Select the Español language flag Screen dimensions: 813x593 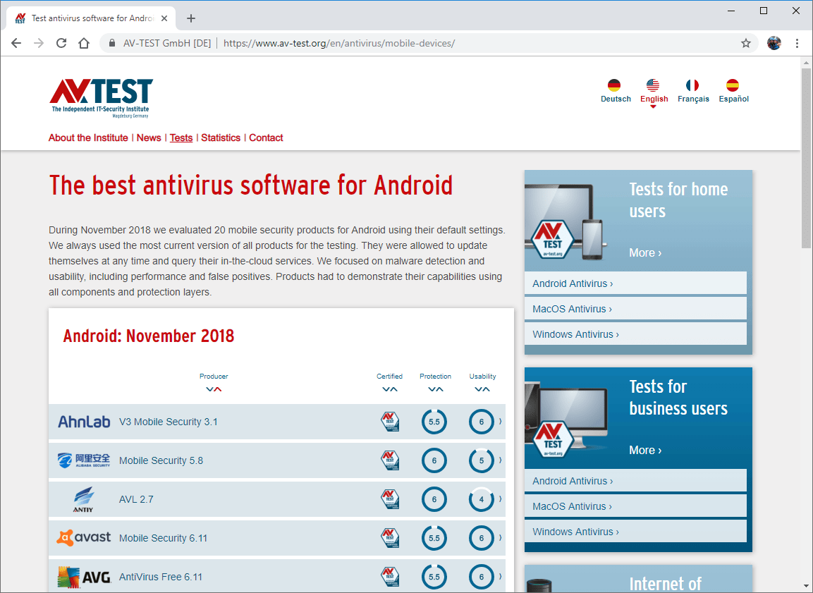[733, 85]
